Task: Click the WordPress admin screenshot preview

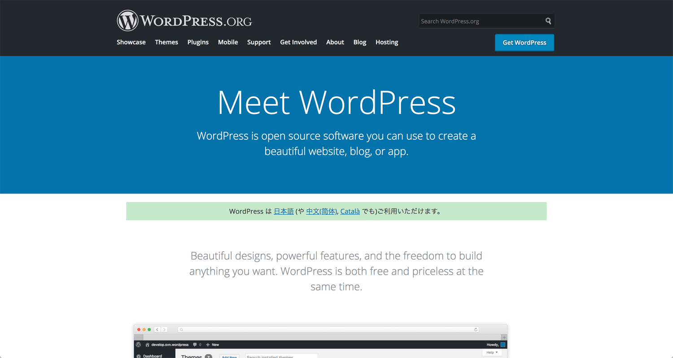Action: (321, 341)
